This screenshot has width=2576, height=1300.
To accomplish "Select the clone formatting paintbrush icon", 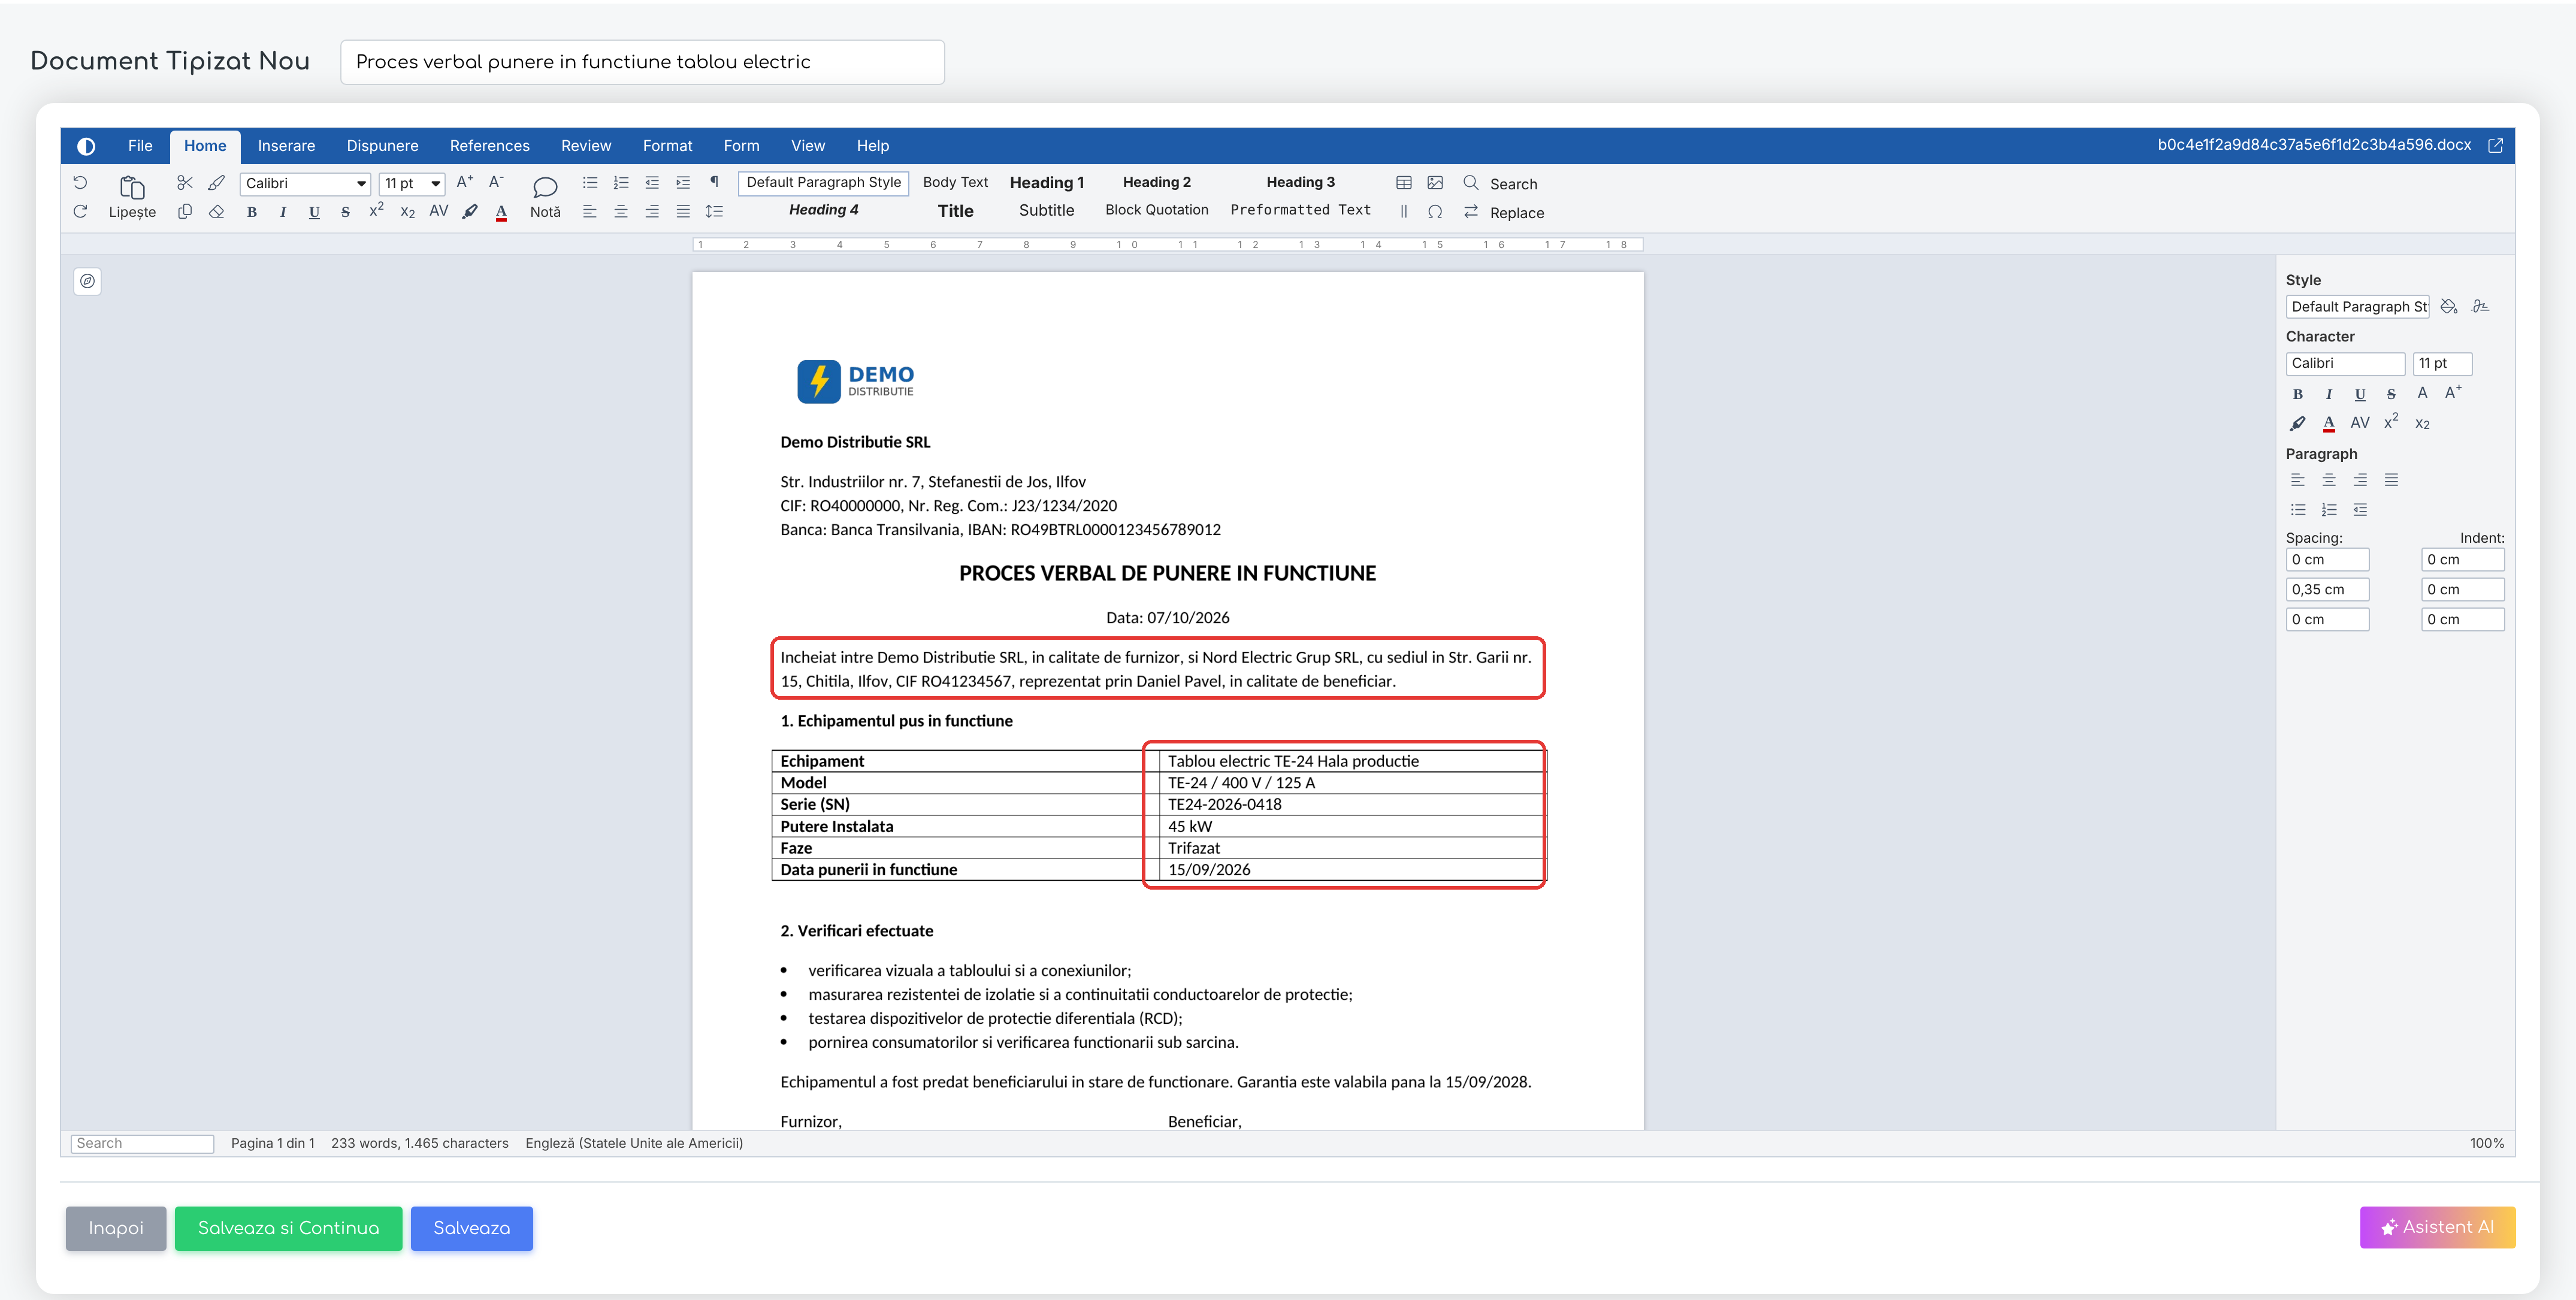I will pyautogui.click(x=216, y=182).
